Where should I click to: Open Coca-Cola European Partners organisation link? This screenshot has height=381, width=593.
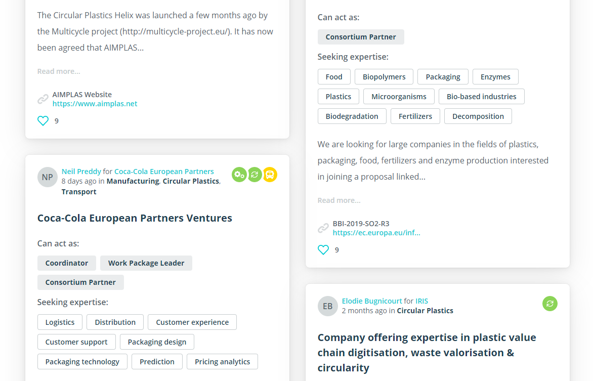point(164,172)
